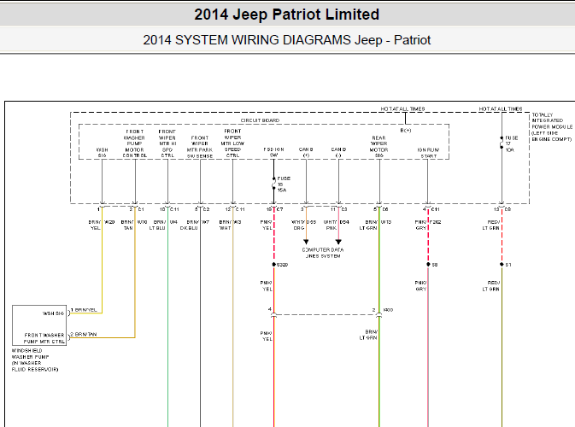Image resolution: width=575 pixels, height=427 pixels.
Task: Click the 'CAN B (-)' label
Action: pos(338,152)
